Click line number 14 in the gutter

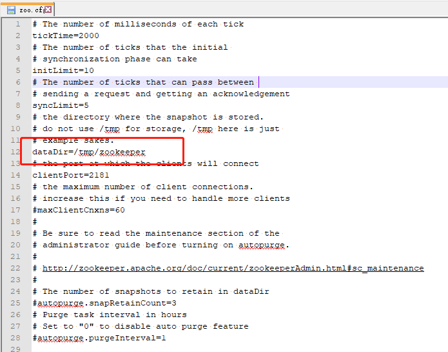[15, 175]
